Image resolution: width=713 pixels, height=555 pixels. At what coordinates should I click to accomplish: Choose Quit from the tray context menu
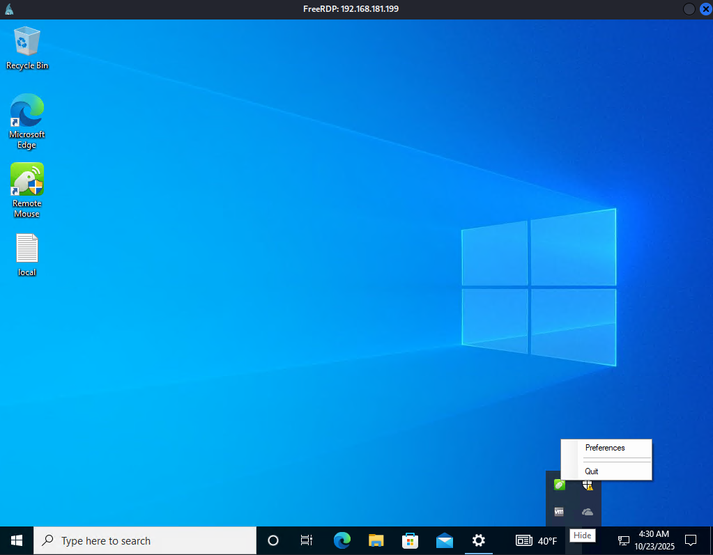click(592, 471)
